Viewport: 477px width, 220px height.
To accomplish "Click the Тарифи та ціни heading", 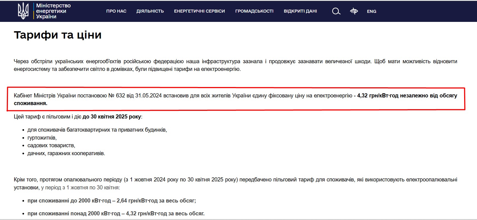I will (x=58, y=35).
